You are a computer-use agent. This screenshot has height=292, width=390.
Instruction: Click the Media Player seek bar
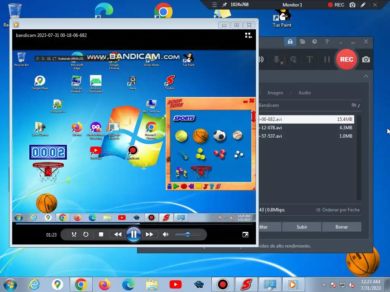point(134,224)
